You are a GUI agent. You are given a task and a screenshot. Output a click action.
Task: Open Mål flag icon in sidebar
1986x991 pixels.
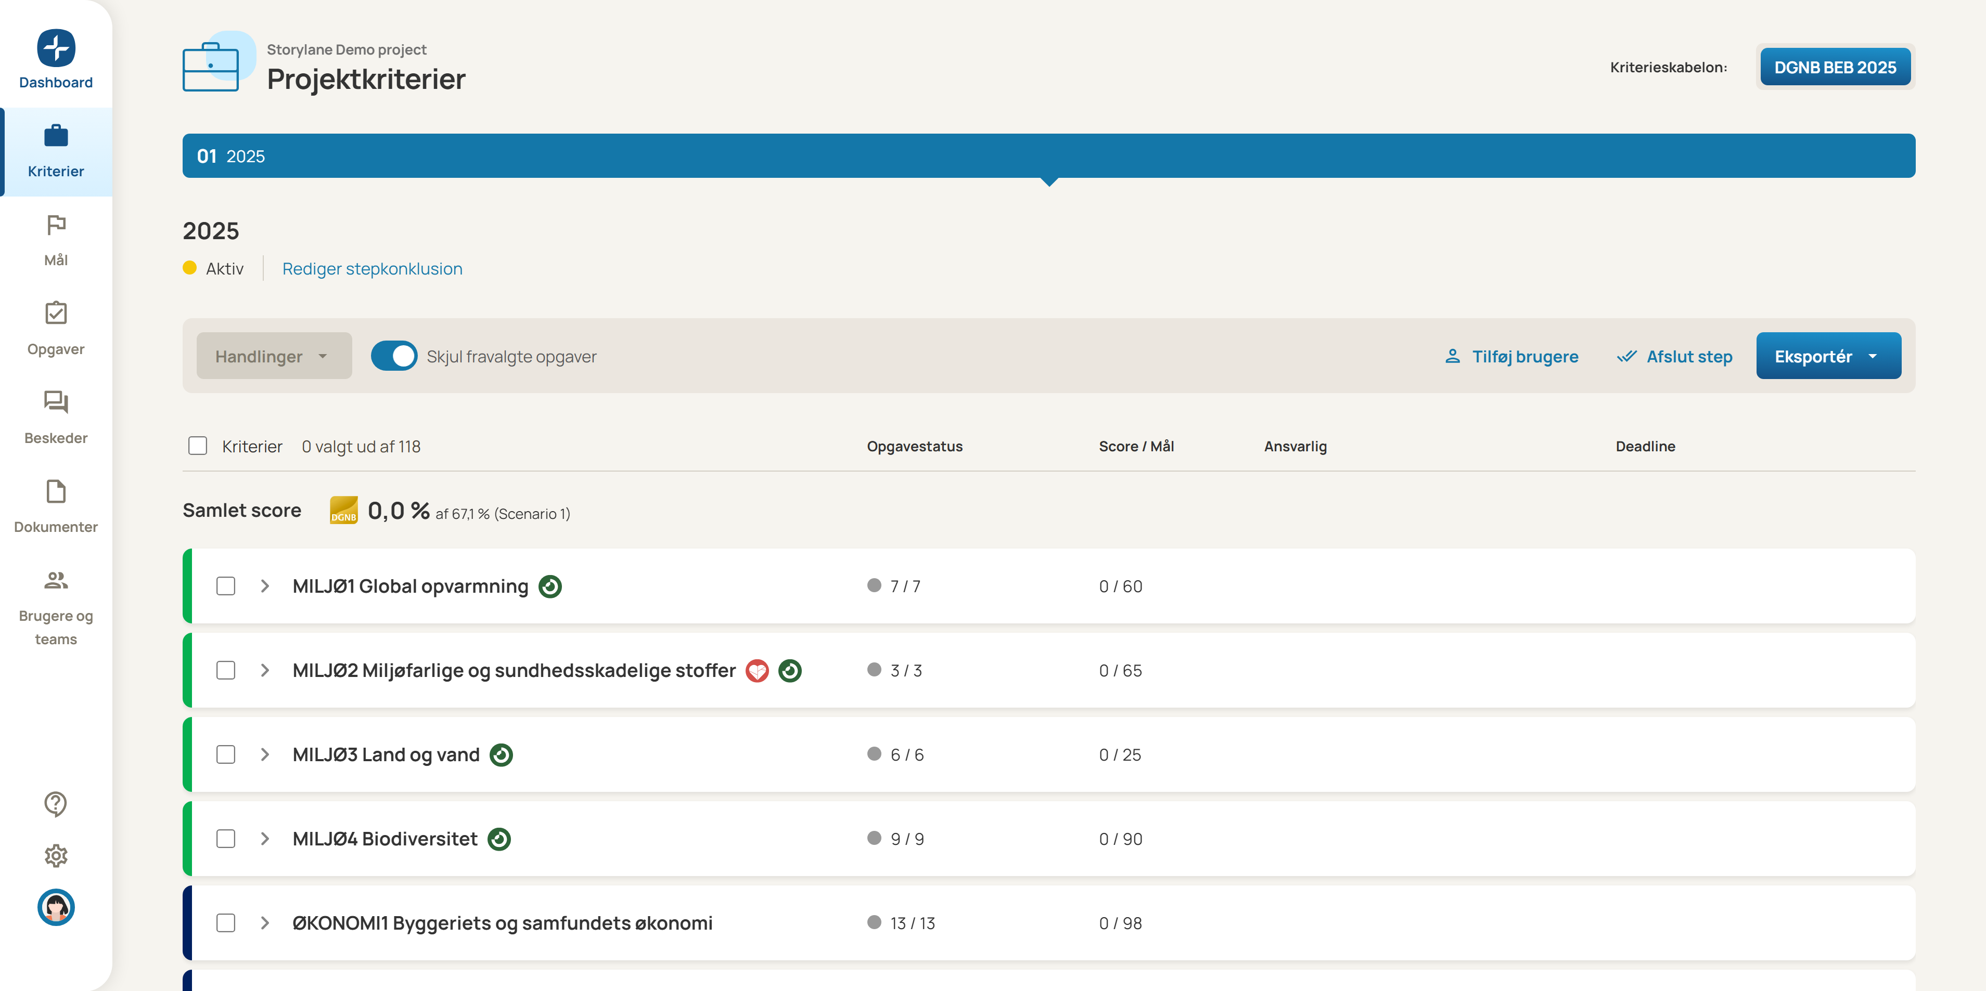coord(56,224)
